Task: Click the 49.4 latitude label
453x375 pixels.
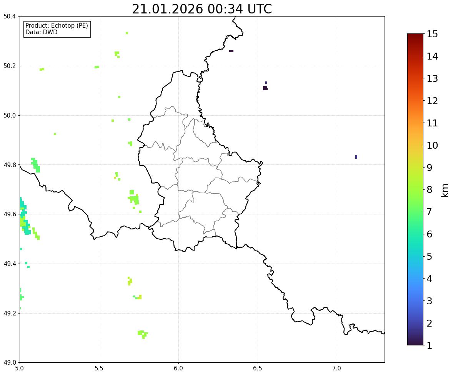Action: tap(10, 264)
